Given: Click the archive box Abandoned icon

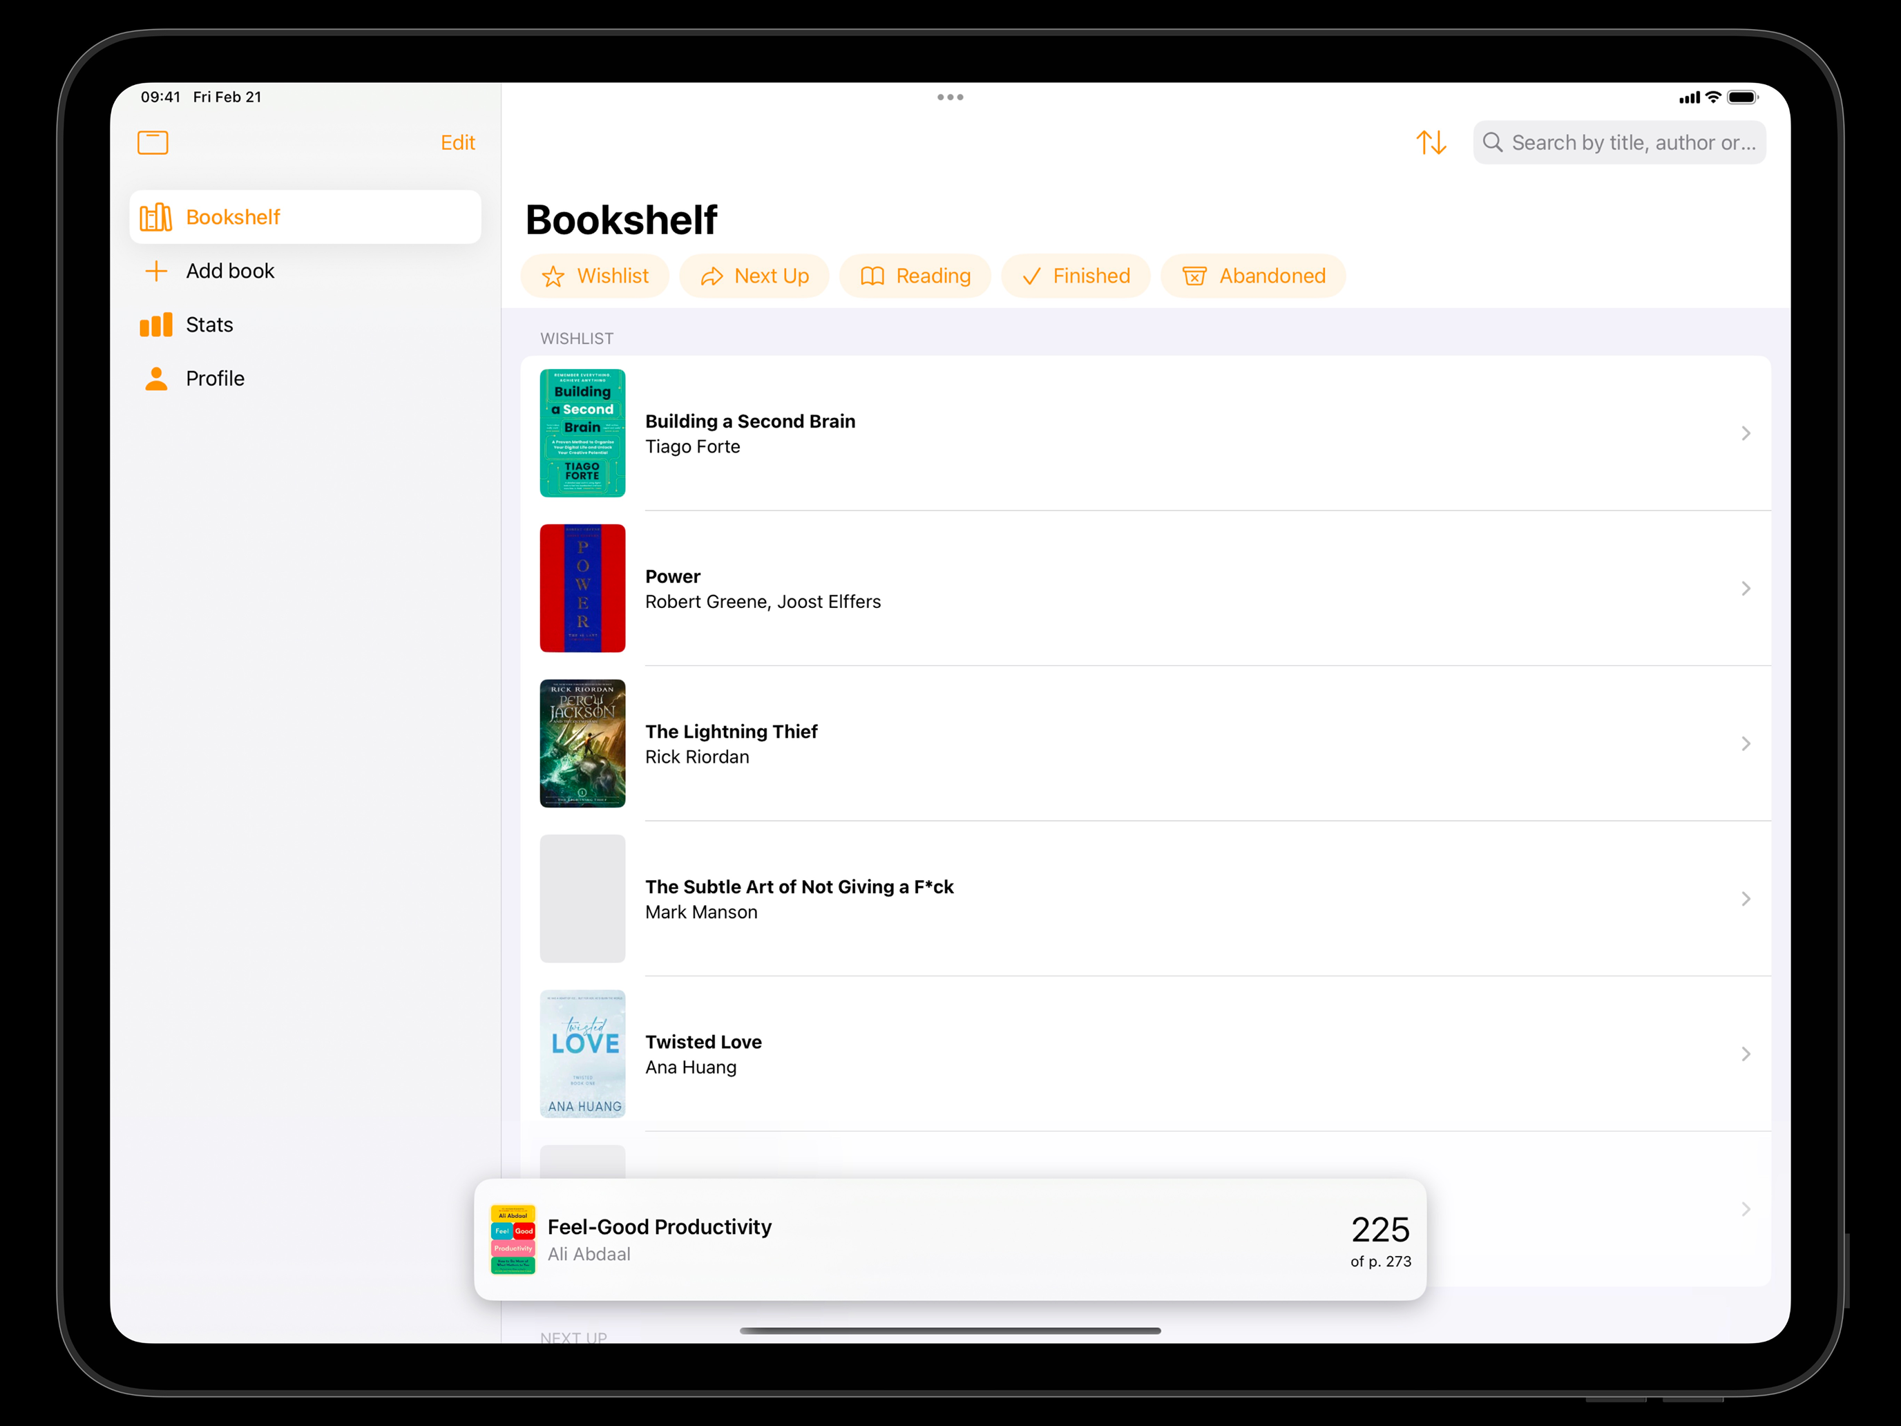Looking at the screenshot, I should pos(1194,276).
